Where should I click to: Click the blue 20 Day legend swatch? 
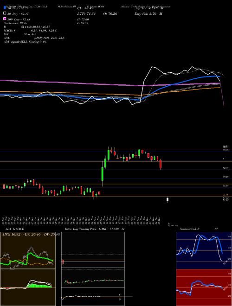(x=5, y=8)
